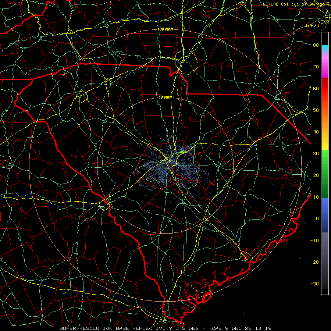Viewport: 331px width, 331px height.
Task: Click the 40 dBZ scale value
Action: coord(316,132)
